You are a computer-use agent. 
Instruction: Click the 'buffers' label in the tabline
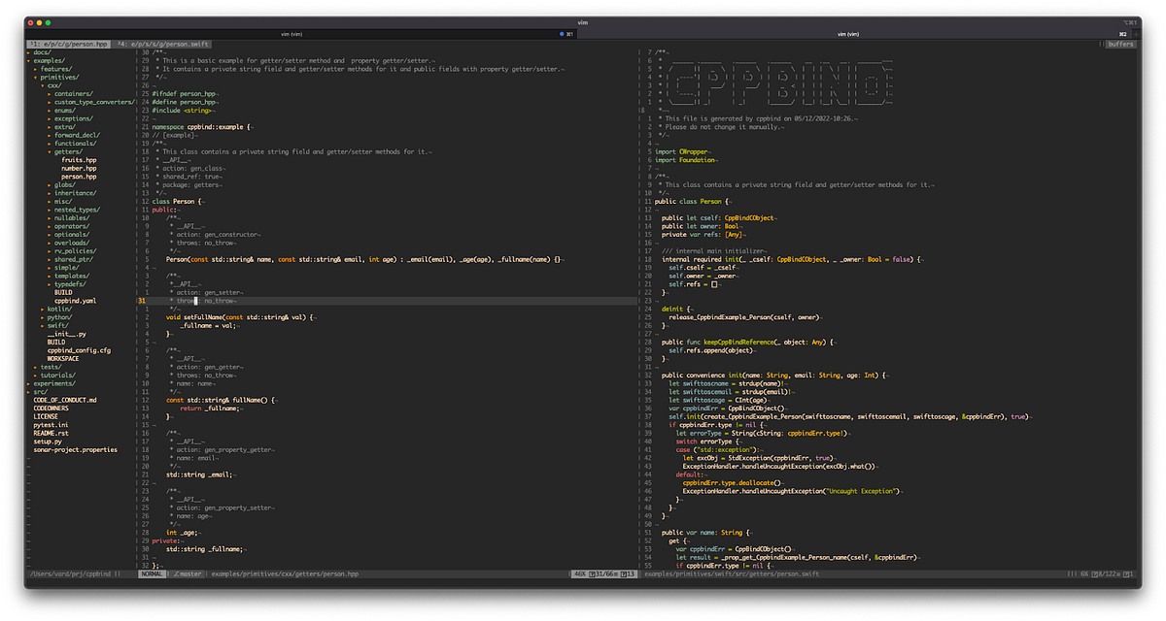(1121, 44)
